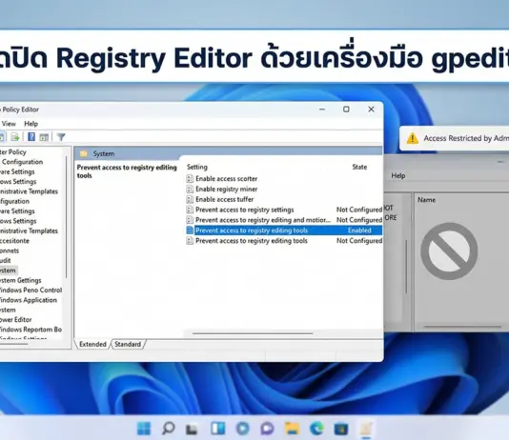Click icon beside Prevent access to registry settings

click(x=190, y=210)
